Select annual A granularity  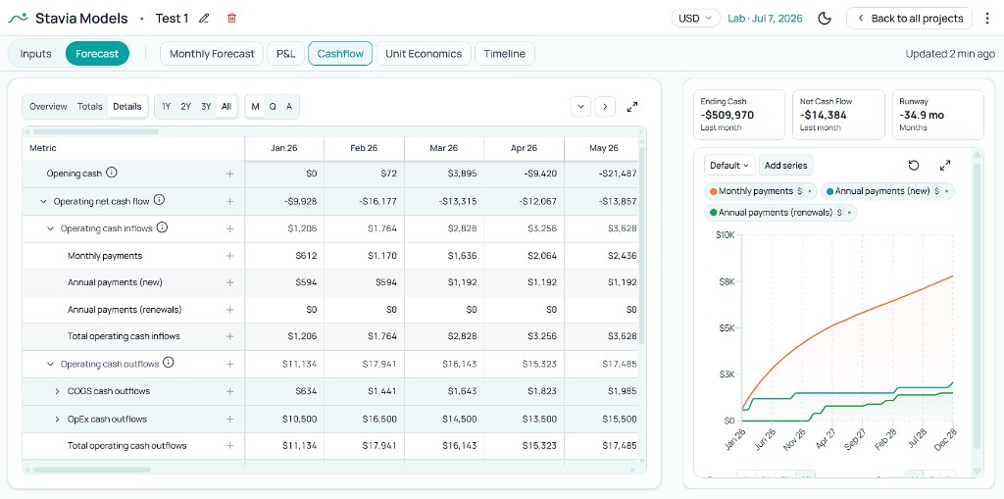tap(289, 107)
